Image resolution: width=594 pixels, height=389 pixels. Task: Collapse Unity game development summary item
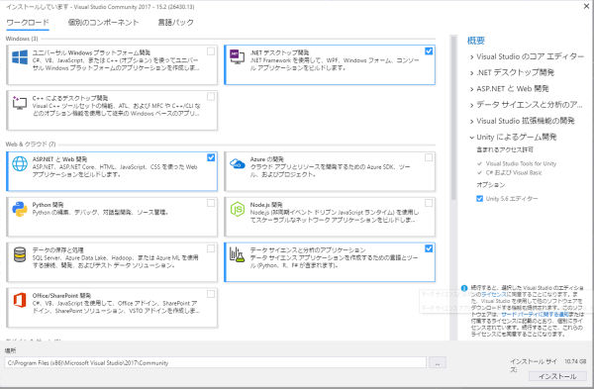click(471, 138)
